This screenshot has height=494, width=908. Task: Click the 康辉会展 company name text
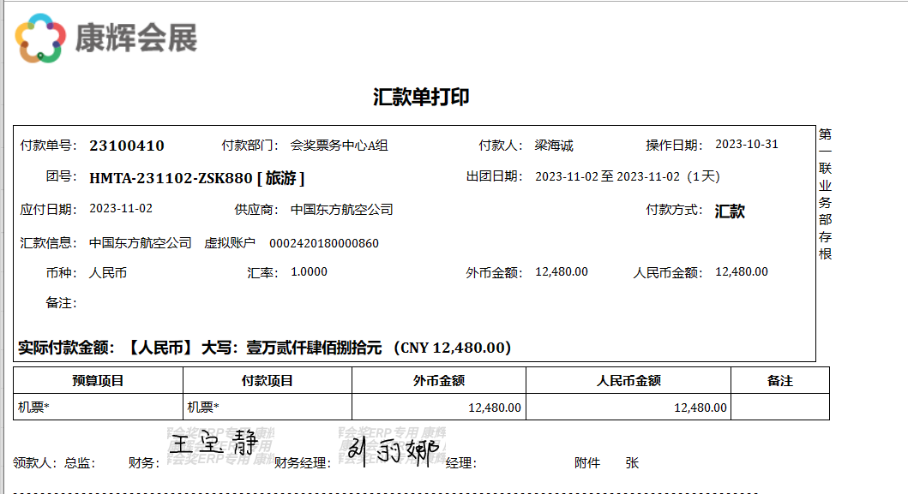coord(136,39)
